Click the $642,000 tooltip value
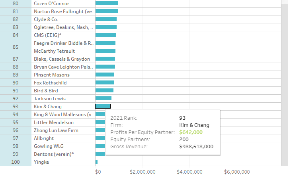Image resolution: width=289 pixels, height=176 pixels. [x=191, y=132]
